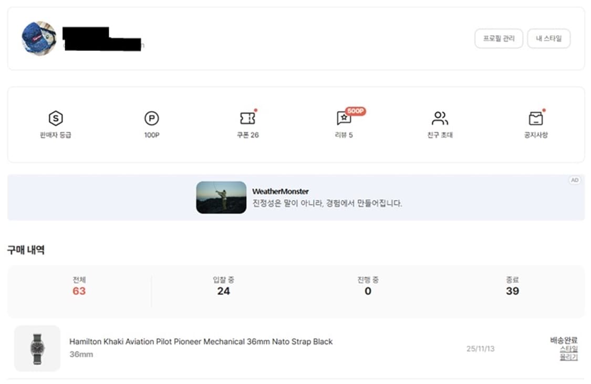591x384 pixels.
Task: Click the 배송완료 delivery status link
Action: [565, 339]
